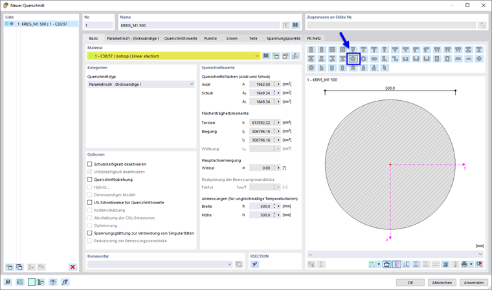
Task: Open the FE-Netz tab
Action: click(x=314, y=38)
